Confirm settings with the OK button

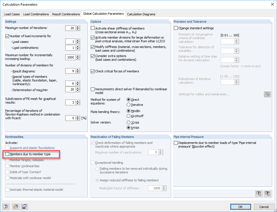coord(241,207)
